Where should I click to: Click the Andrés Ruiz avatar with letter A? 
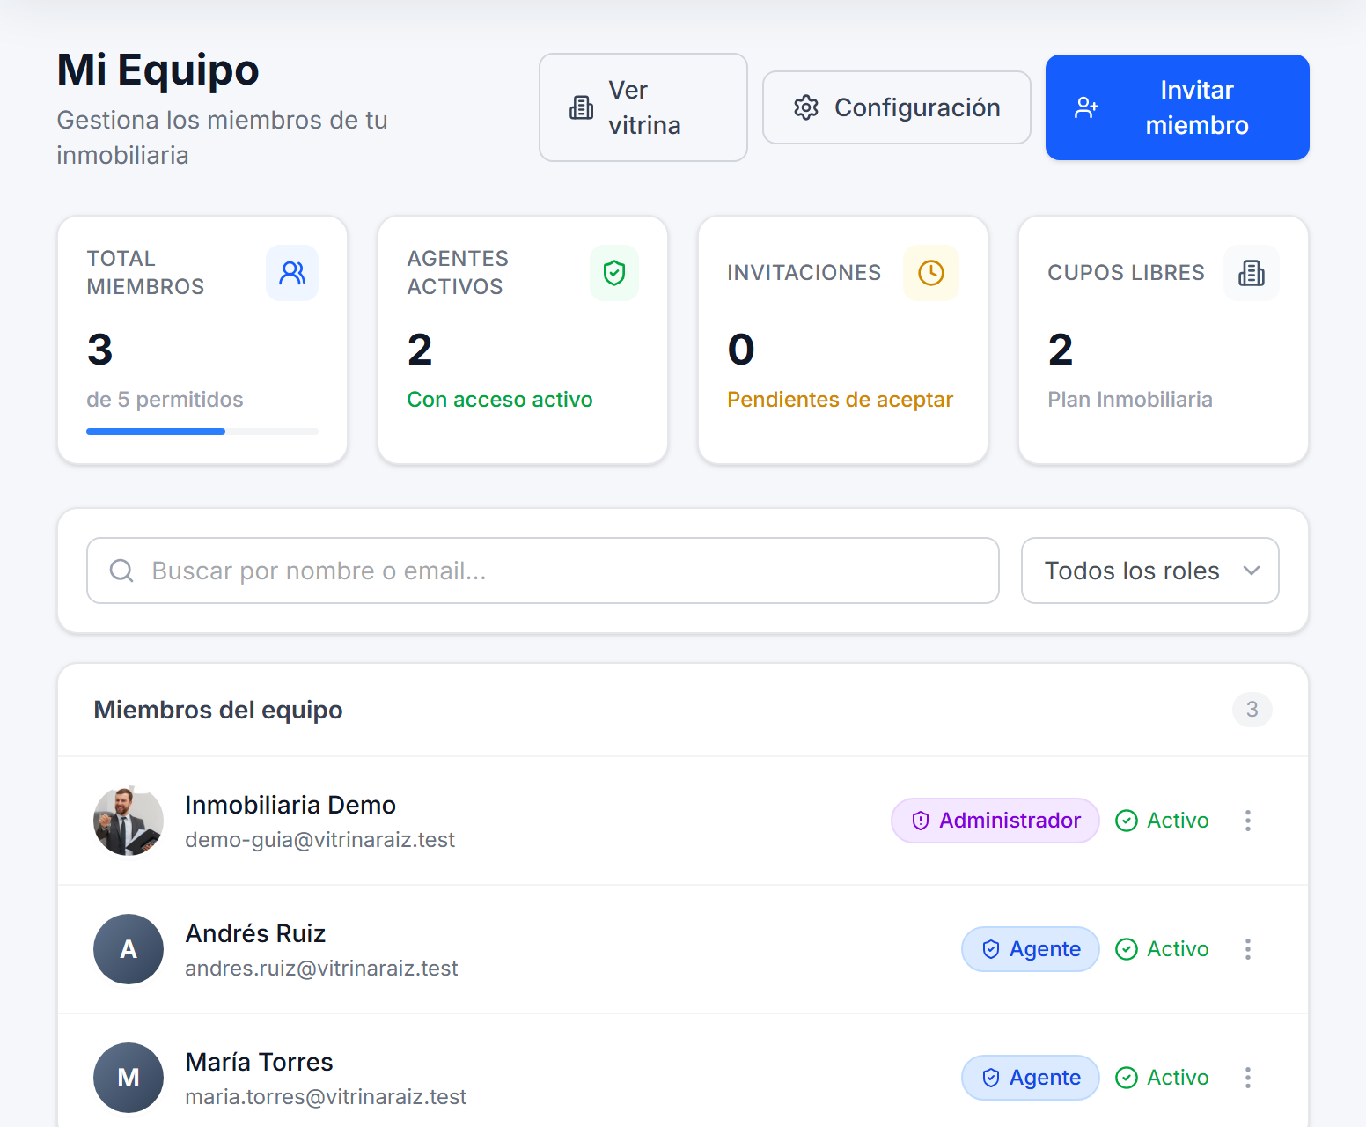(129, 949)
